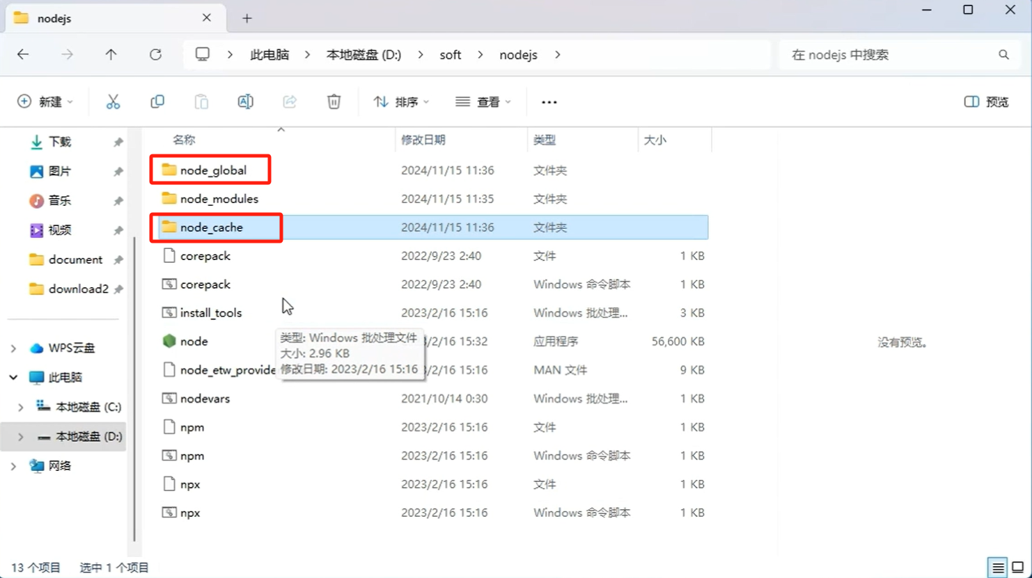Screen dimensions: 1032x578
Task: Unpin download2 using its pin icon
Action: click(x=118, y=289)
